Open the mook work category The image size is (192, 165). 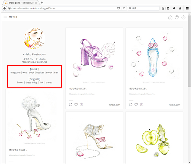coord(49,73)
